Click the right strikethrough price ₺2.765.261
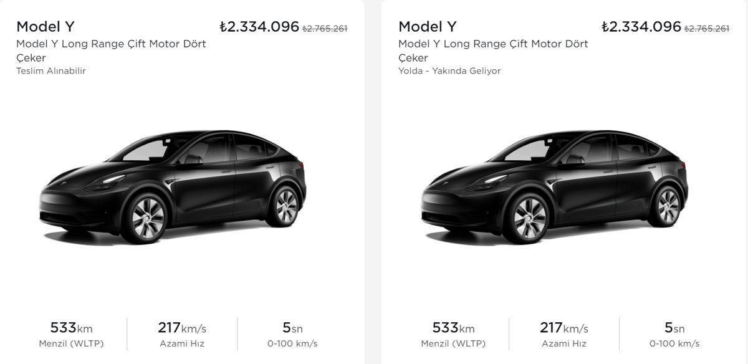 click(x=707, y=28)
